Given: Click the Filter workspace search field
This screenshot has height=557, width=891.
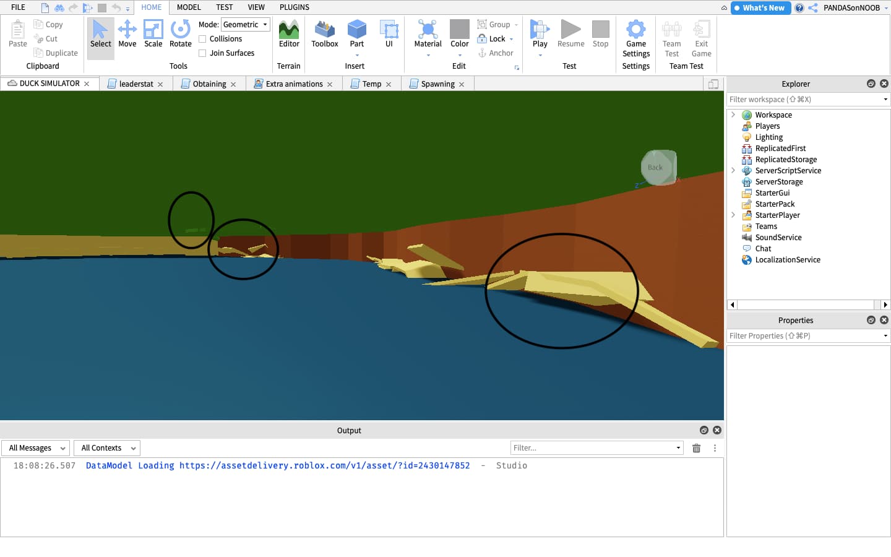Looking at the screenshot, I should [803, 100].
